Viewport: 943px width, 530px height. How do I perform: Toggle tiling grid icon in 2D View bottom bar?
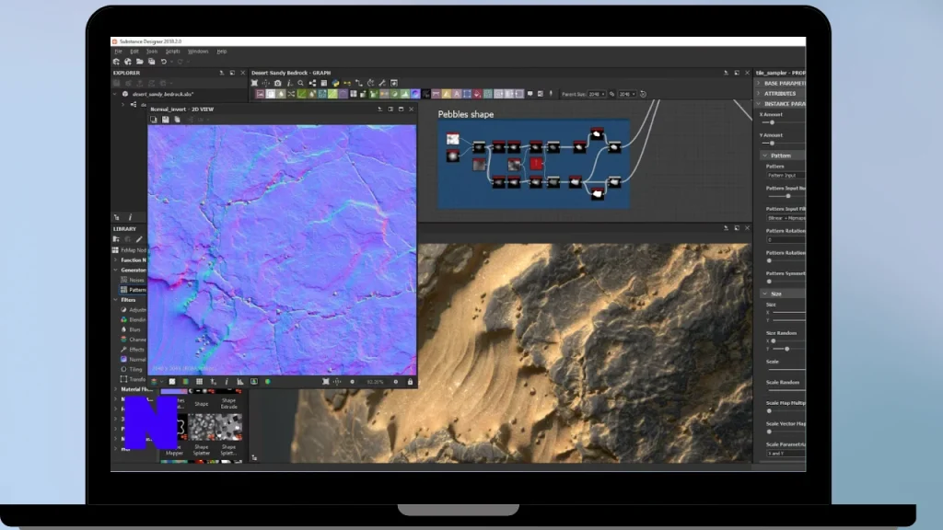pyautogui.click(x=199, y=382)
